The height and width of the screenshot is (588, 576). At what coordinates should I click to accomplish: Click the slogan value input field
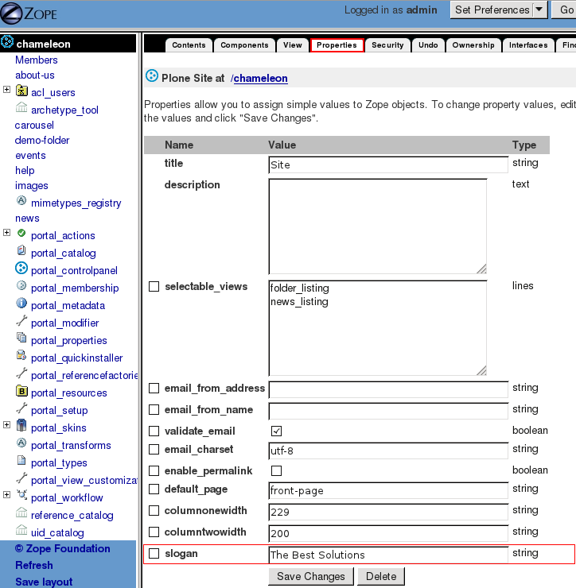click(388, 555)
